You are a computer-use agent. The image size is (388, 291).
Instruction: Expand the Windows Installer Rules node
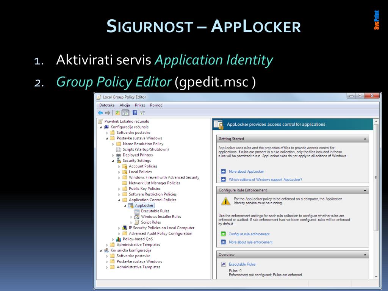click(131, 217)
